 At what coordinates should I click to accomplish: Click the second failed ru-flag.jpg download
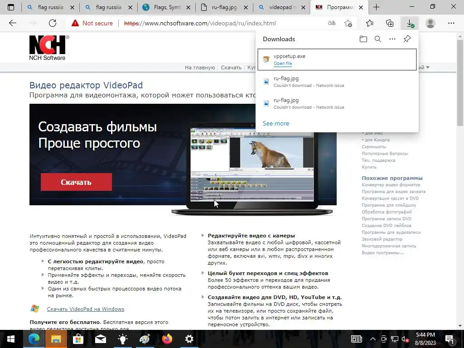(x=337, y=103)
